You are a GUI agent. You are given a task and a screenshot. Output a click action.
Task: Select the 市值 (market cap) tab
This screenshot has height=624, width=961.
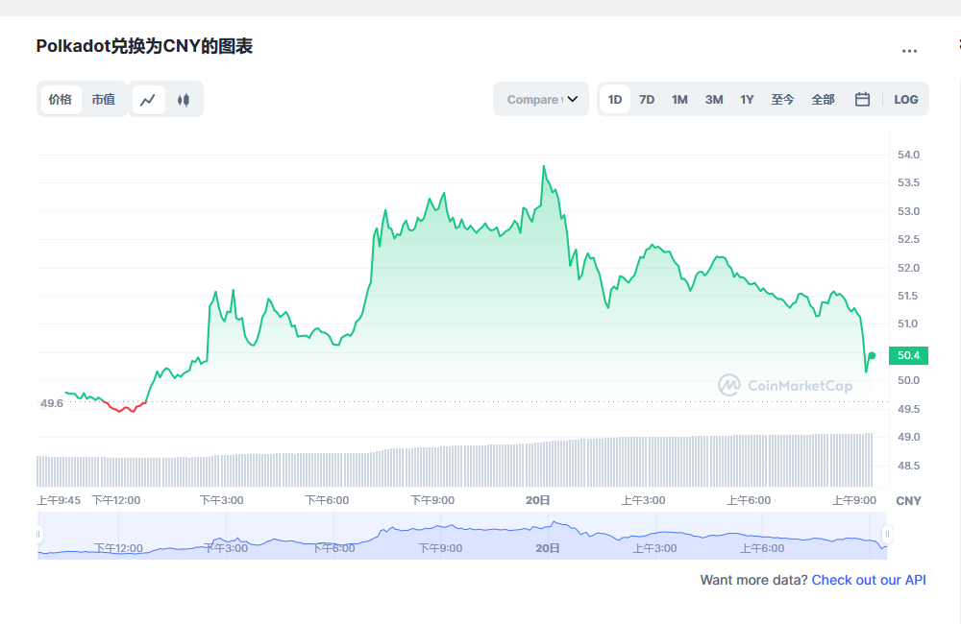104,100
